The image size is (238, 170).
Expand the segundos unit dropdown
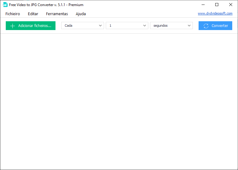tap(171, 25)
